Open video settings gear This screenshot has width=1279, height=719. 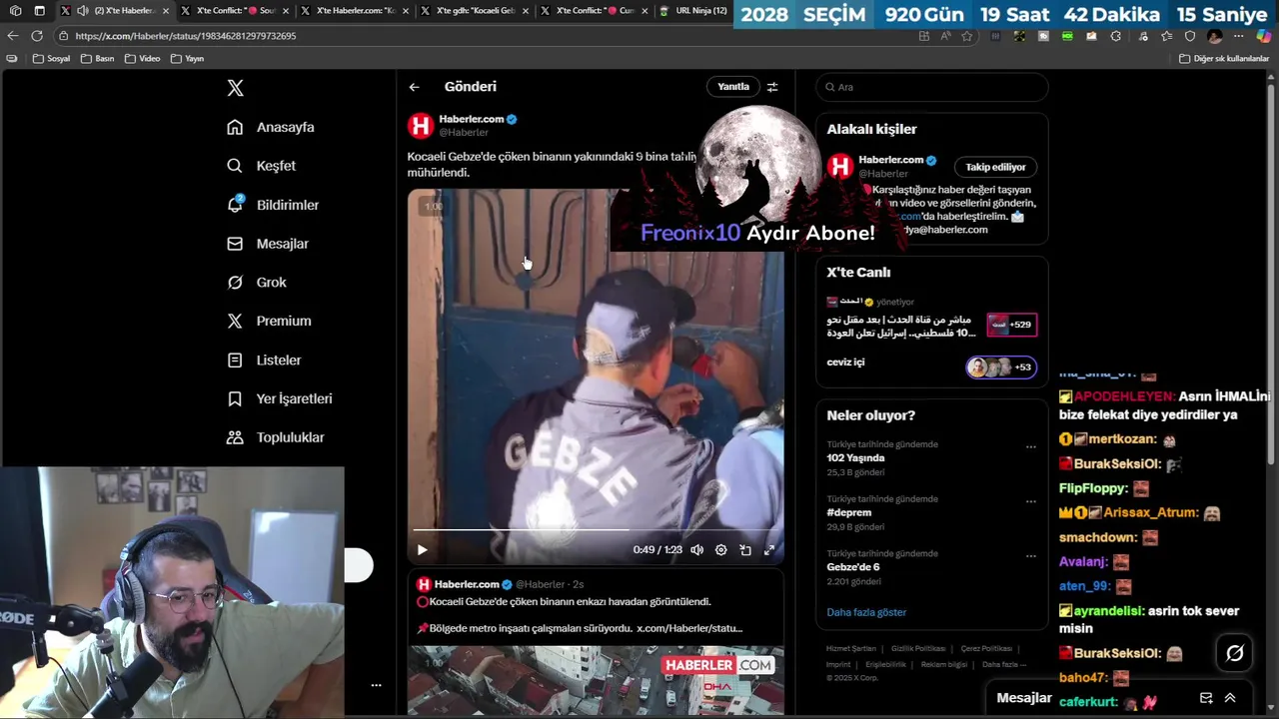(x=720, y=549)
